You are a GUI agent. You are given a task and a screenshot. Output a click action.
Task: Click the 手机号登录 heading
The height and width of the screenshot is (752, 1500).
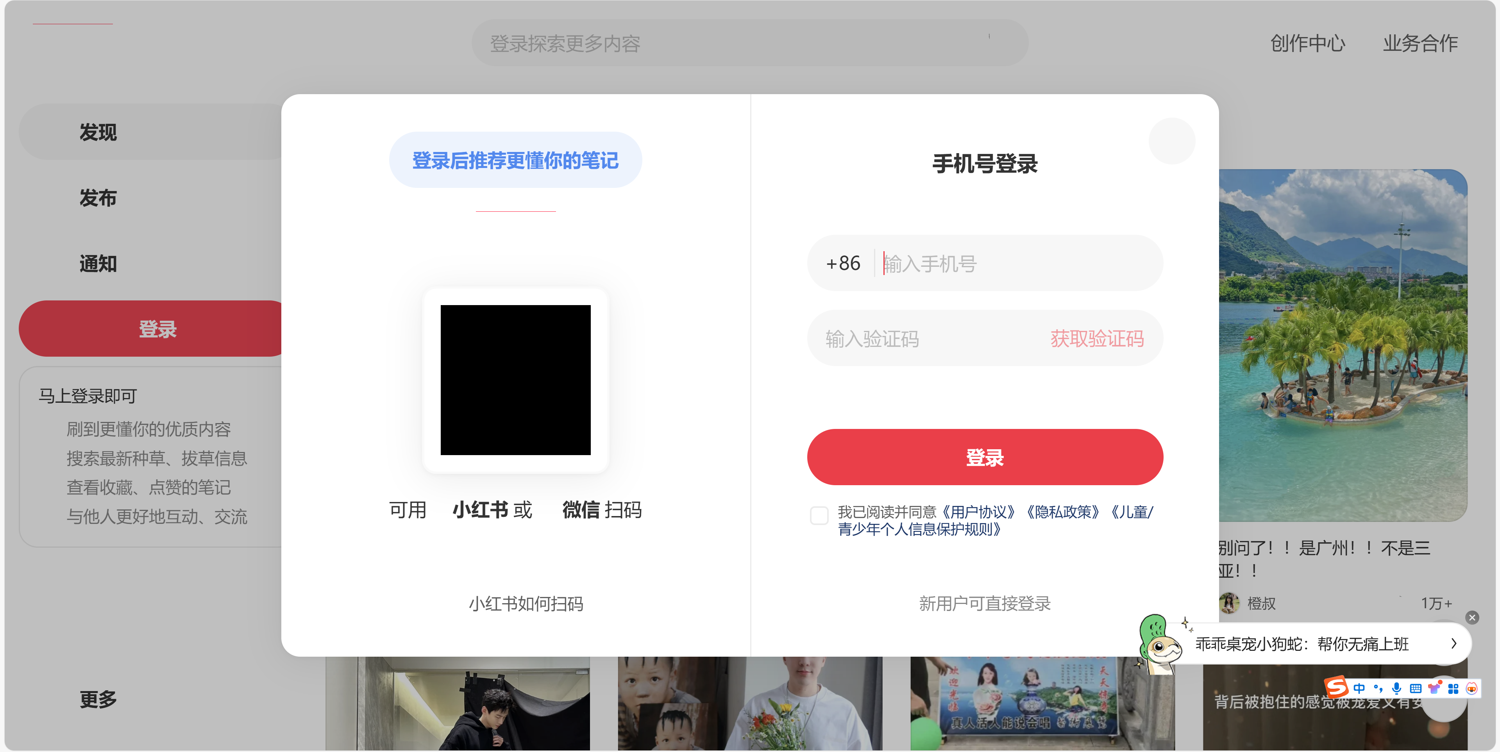(x=985, y=164)
